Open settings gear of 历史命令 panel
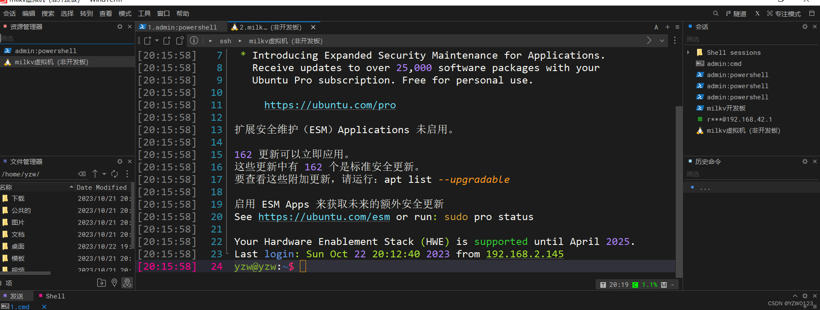This screenshot has width=820, height=310. [x=805, y=161]
